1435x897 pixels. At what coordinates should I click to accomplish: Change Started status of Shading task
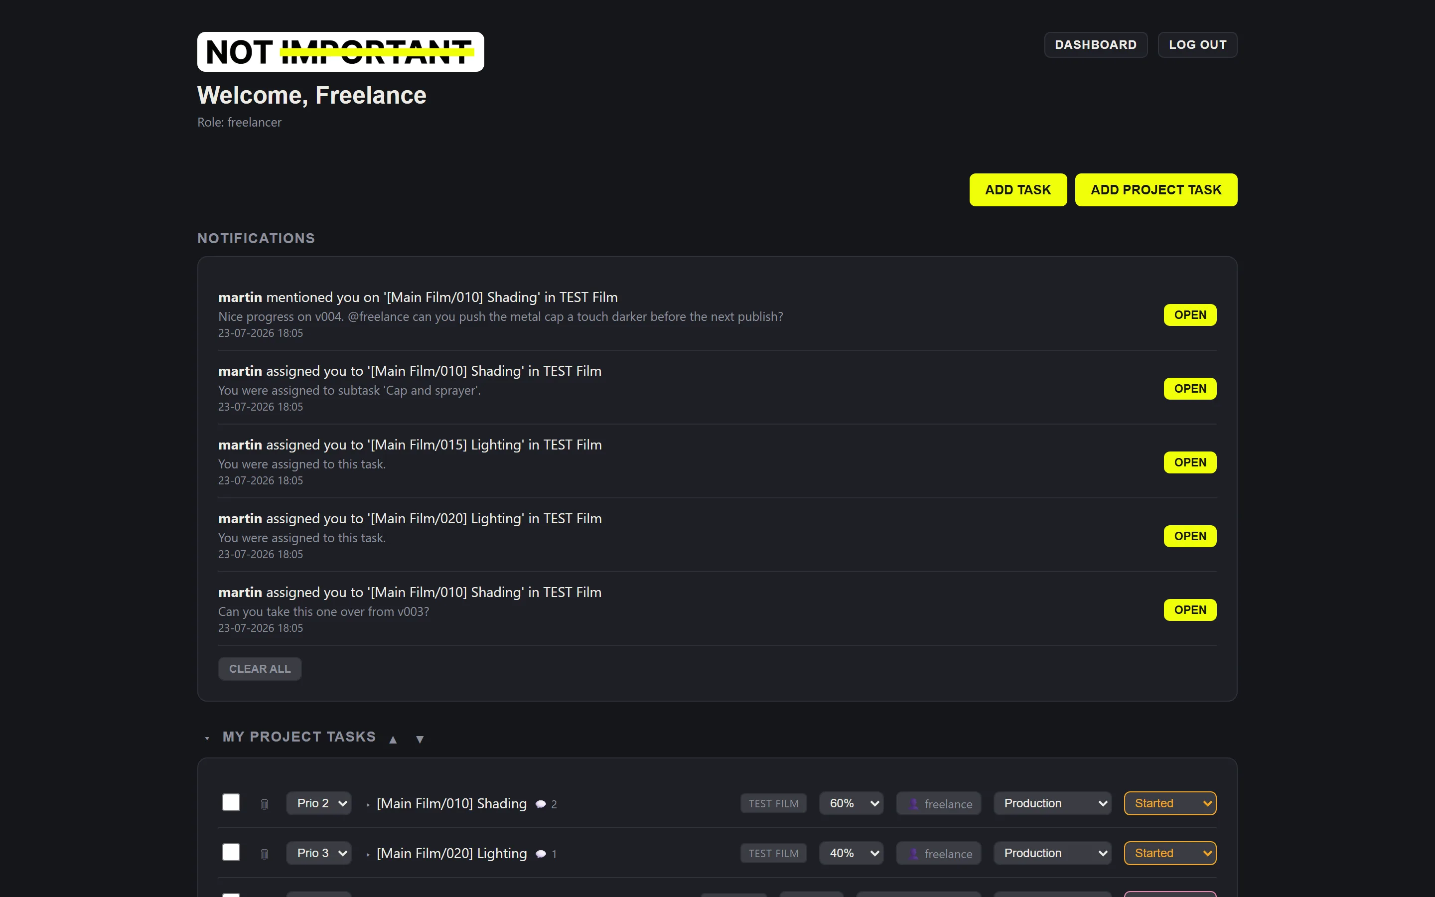1170,803
